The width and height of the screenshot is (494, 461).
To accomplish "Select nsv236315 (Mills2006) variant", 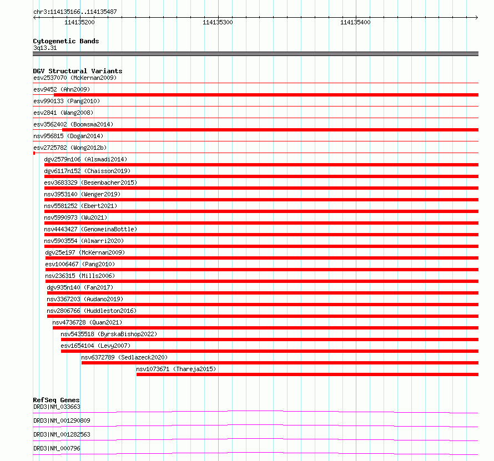I will click(x=80, y=276).
